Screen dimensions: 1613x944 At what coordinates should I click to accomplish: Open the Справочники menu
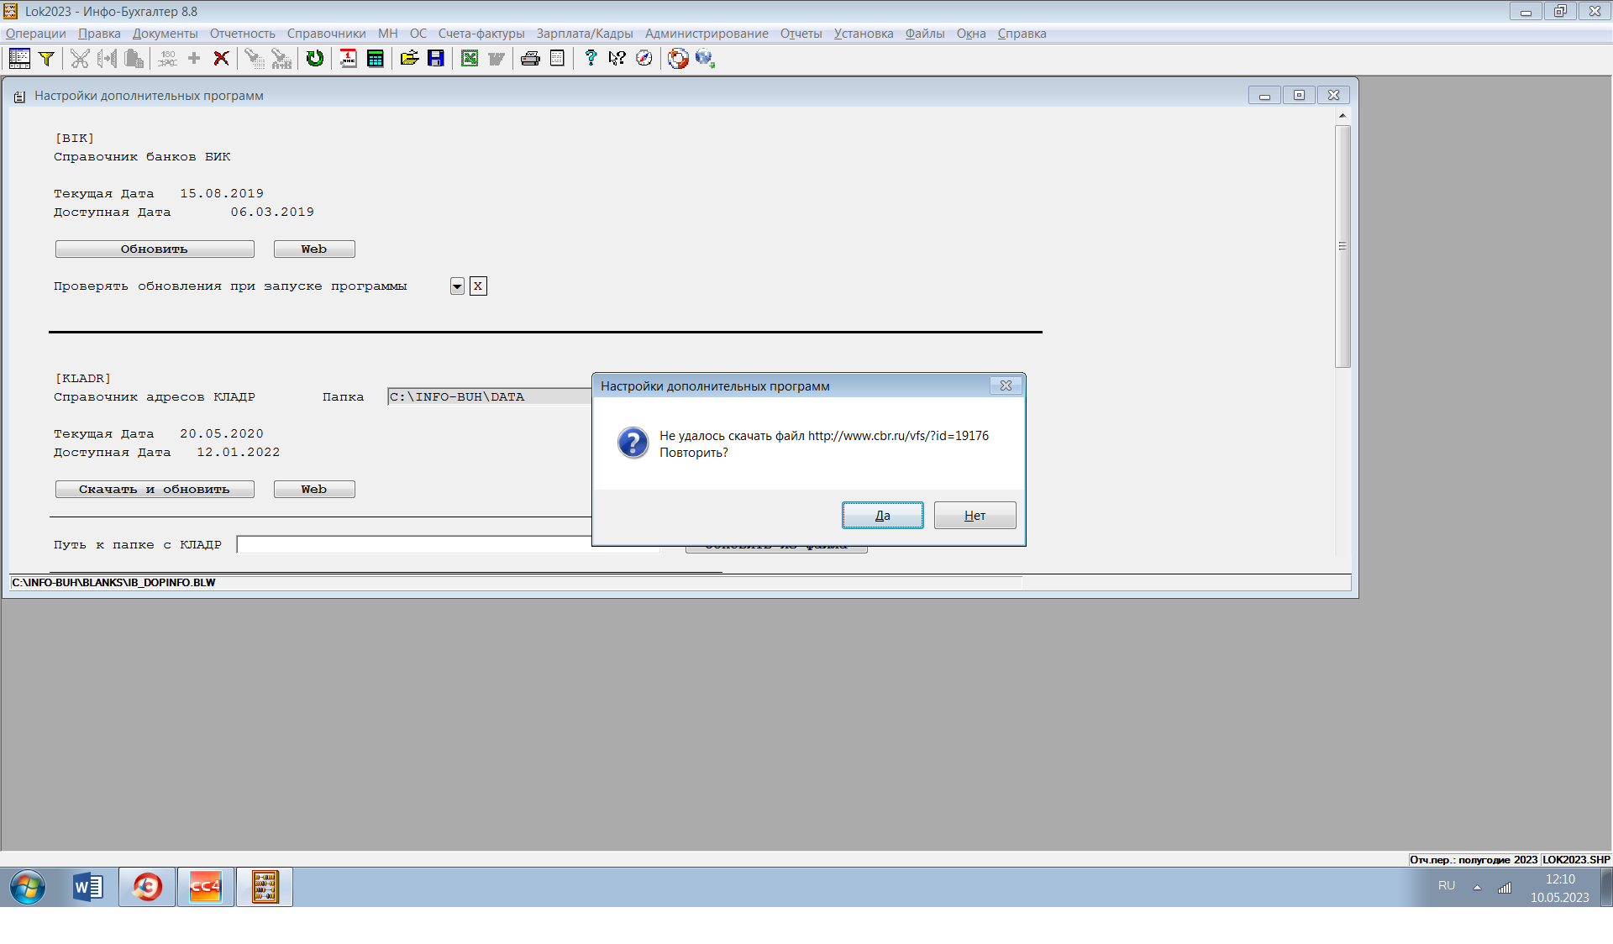326,34
